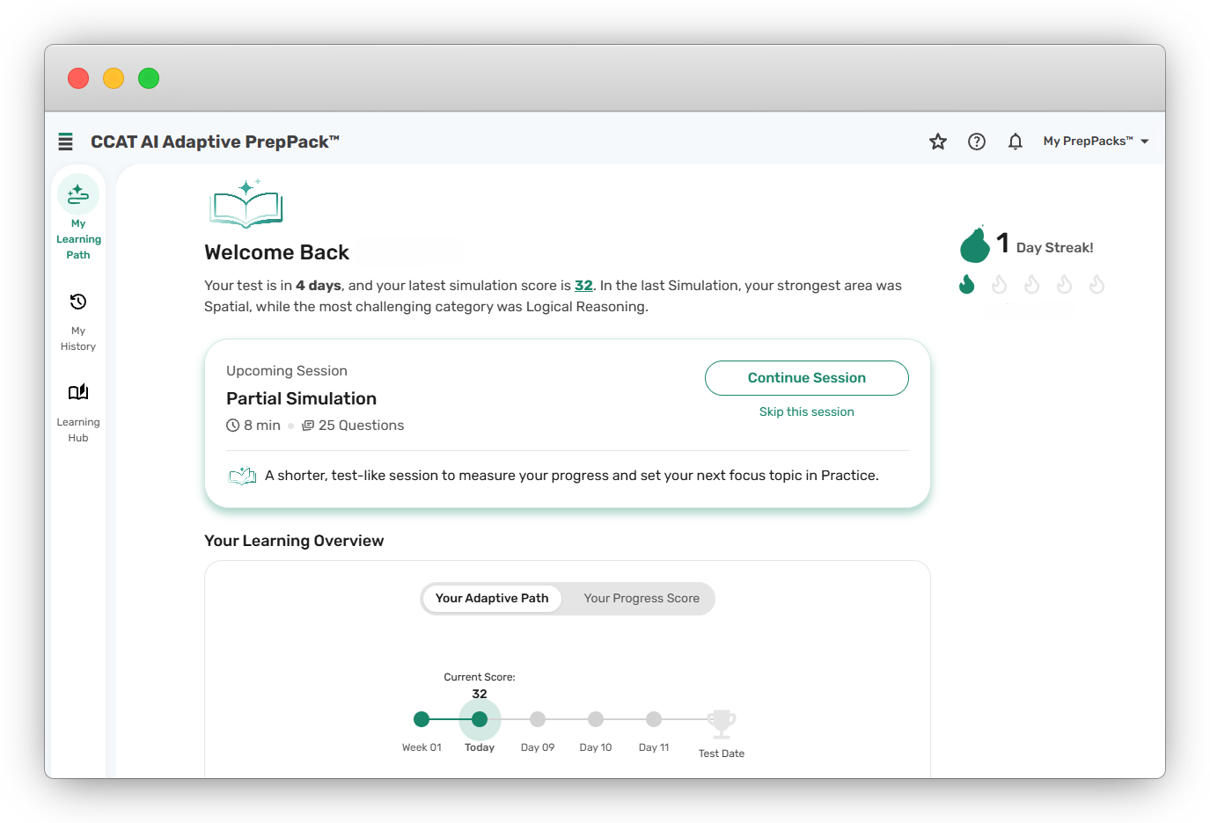Click the book icon beside session description

242,476
